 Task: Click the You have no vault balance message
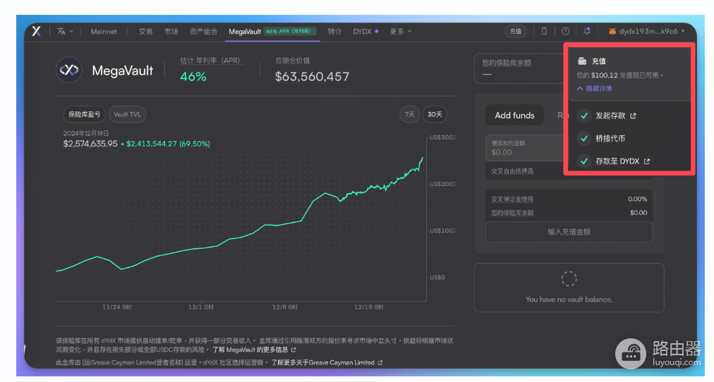569,300
